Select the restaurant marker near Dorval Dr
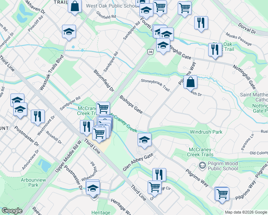This screenshot has height=215, width=268. coord(201,23)
